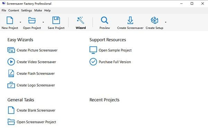Viewport: 208px width, 135px height.
Task: Click the New Project toolbar icon
Action: [10, 20]
